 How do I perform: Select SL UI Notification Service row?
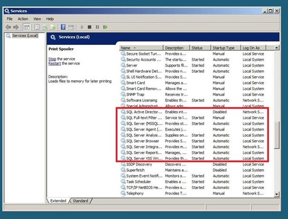point(192,77)
